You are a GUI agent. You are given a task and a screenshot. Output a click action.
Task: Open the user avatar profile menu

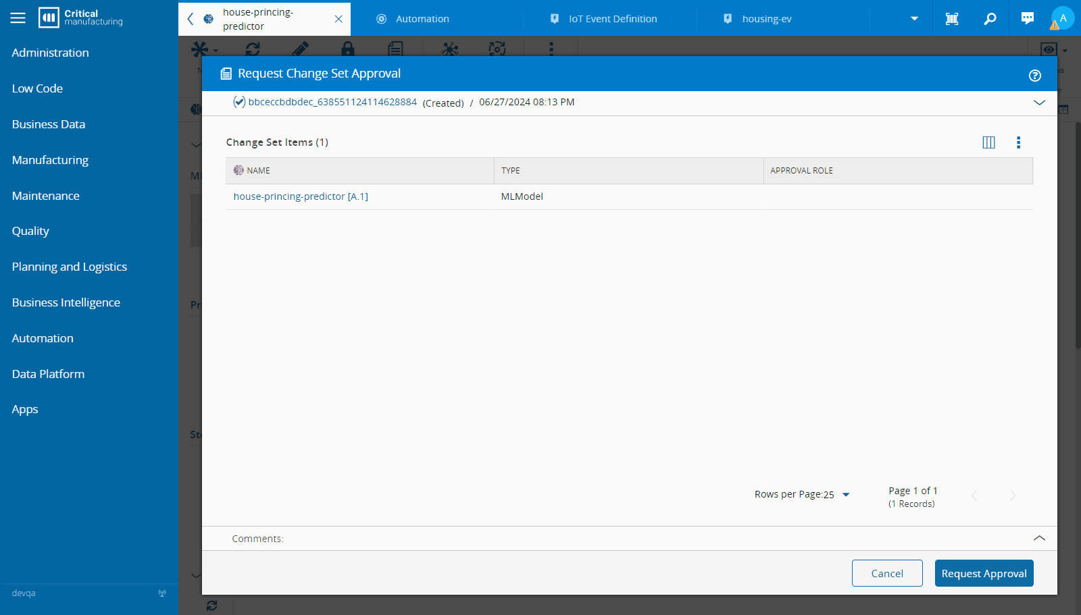point(1063,18)
